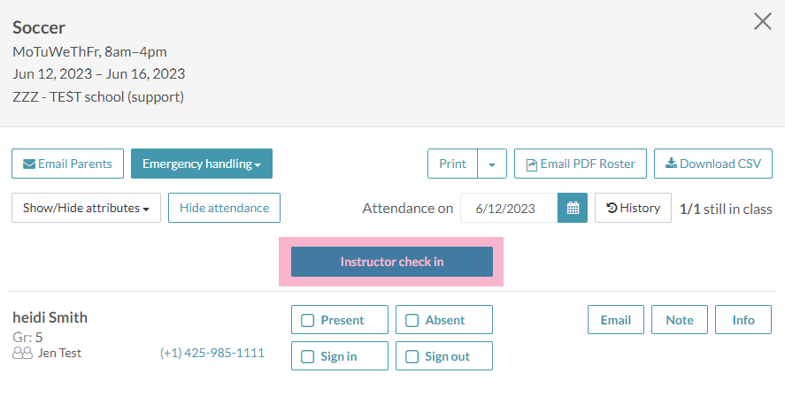Call the phone number link for Jen Test
Viewport: 785px width, 404px height.
(212, 353)
